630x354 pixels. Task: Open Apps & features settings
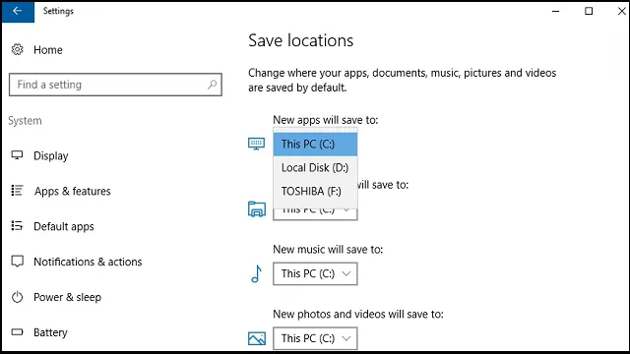click(72, 191)
